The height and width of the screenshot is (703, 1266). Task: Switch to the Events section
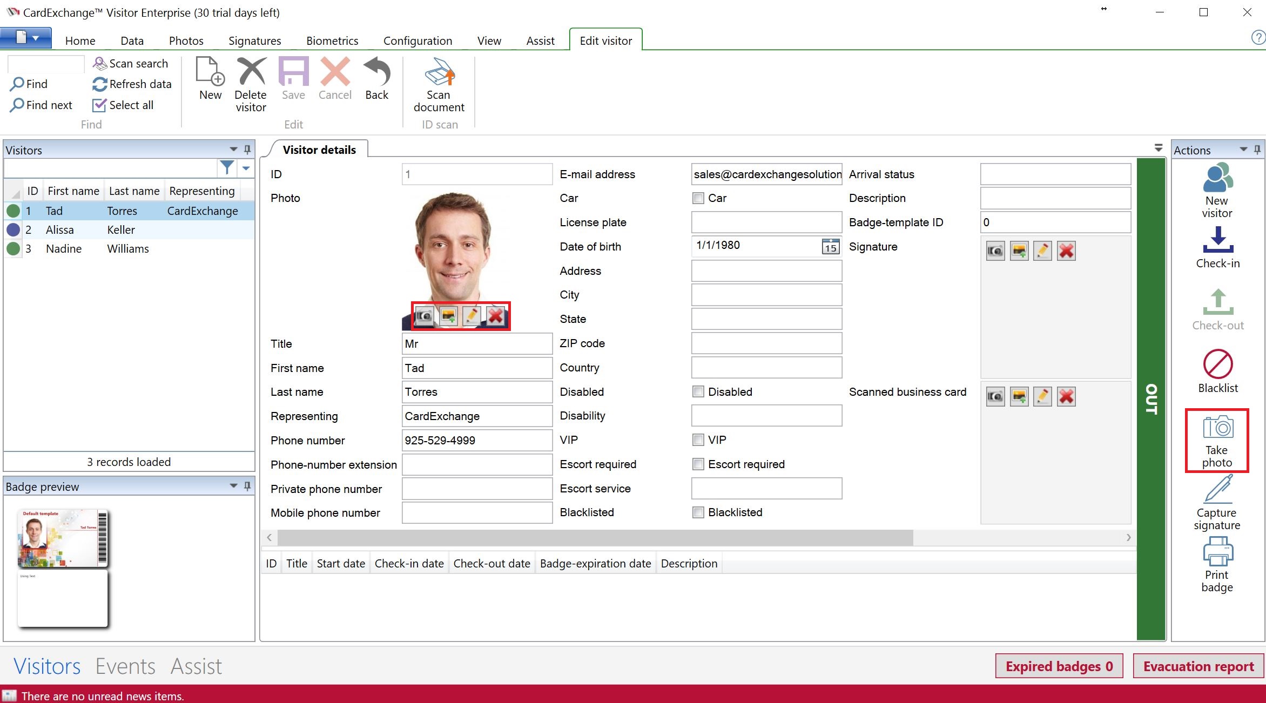[125, 666]
